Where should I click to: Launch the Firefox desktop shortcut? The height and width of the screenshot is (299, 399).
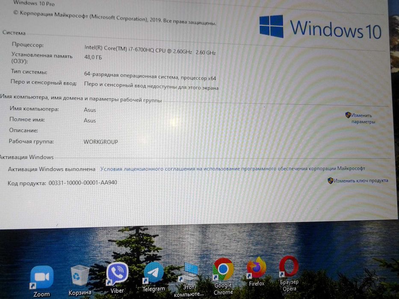256,272
